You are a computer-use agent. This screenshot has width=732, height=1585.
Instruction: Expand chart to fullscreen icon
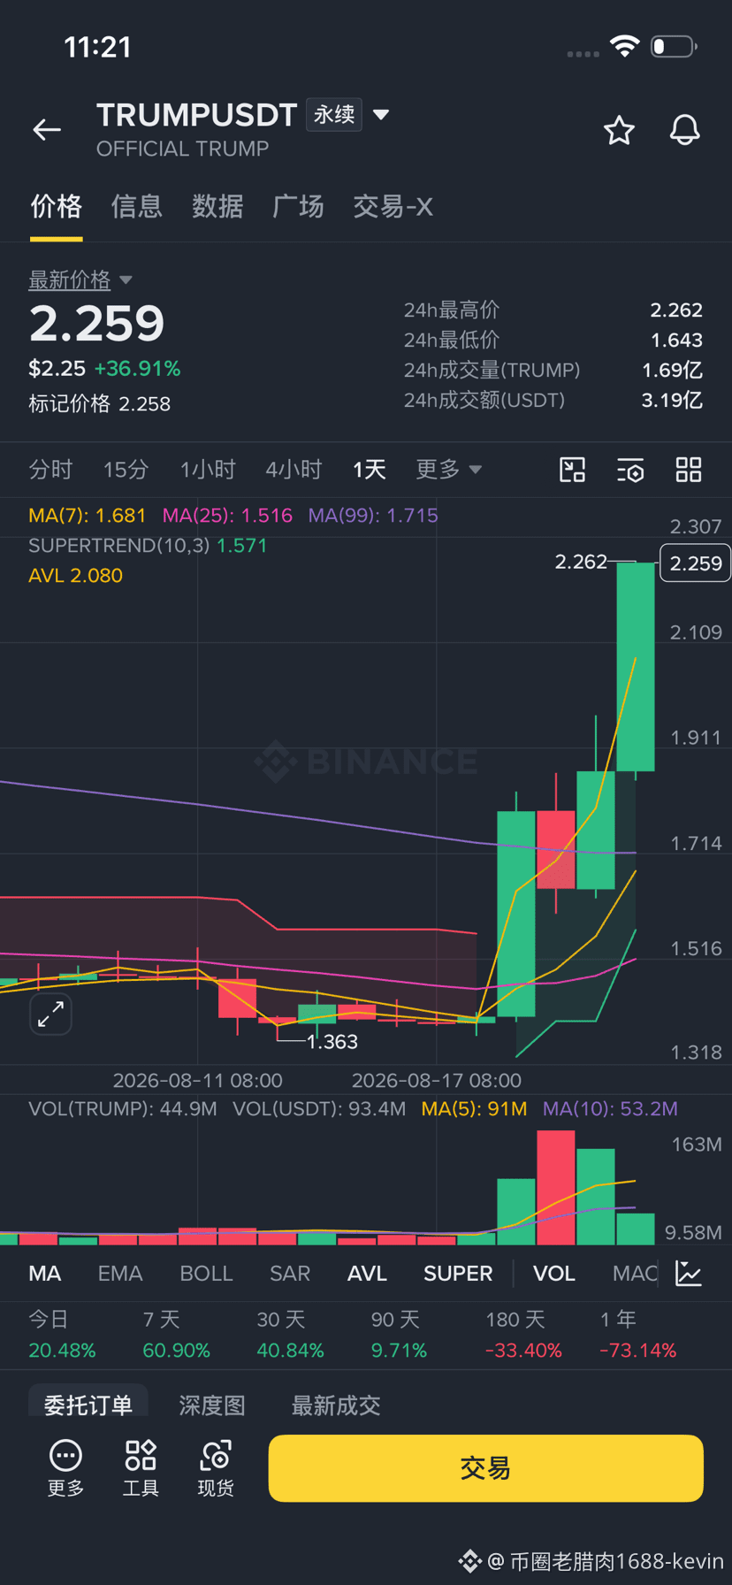tap(50, 1014)
